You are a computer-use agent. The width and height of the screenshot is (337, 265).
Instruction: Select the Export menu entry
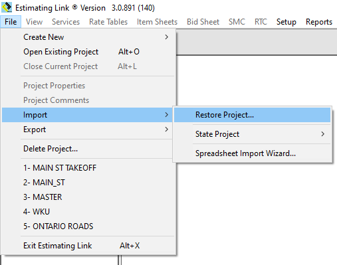click(x=87, y=130)
